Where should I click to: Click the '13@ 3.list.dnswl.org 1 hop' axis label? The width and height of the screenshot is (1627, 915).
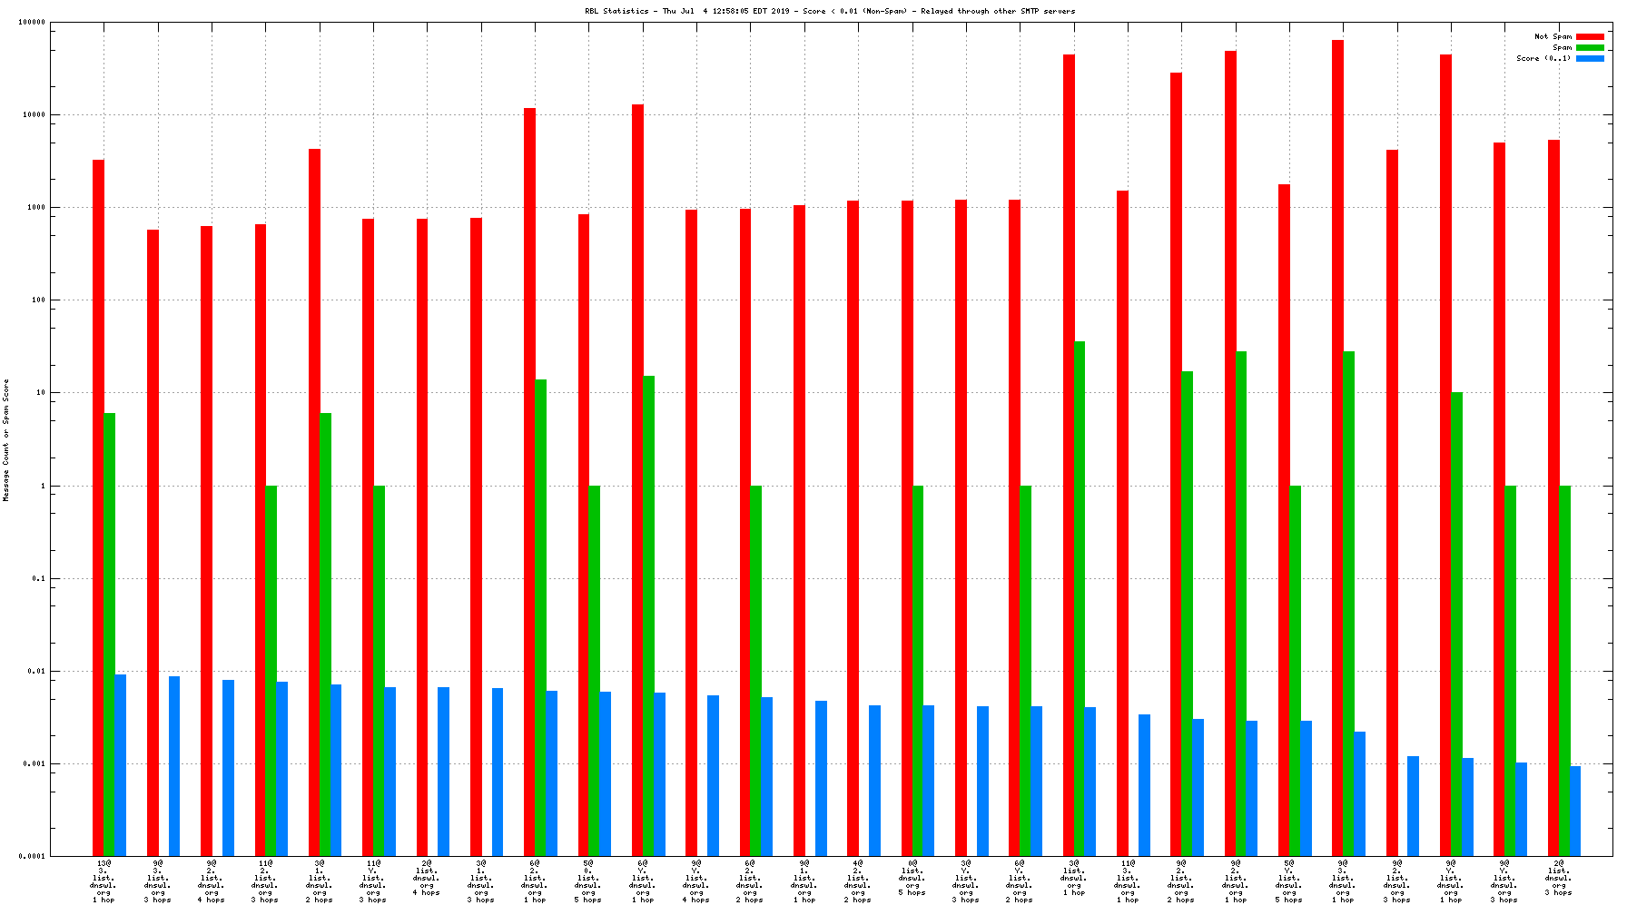point(104,881)
